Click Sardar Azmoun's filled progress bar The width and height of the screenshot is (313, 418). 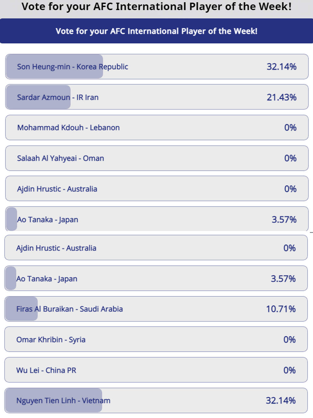point(38,97)
